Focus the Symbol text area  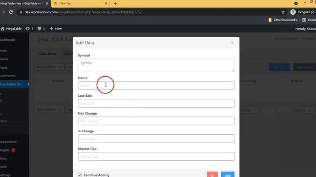tap(156, 65)
